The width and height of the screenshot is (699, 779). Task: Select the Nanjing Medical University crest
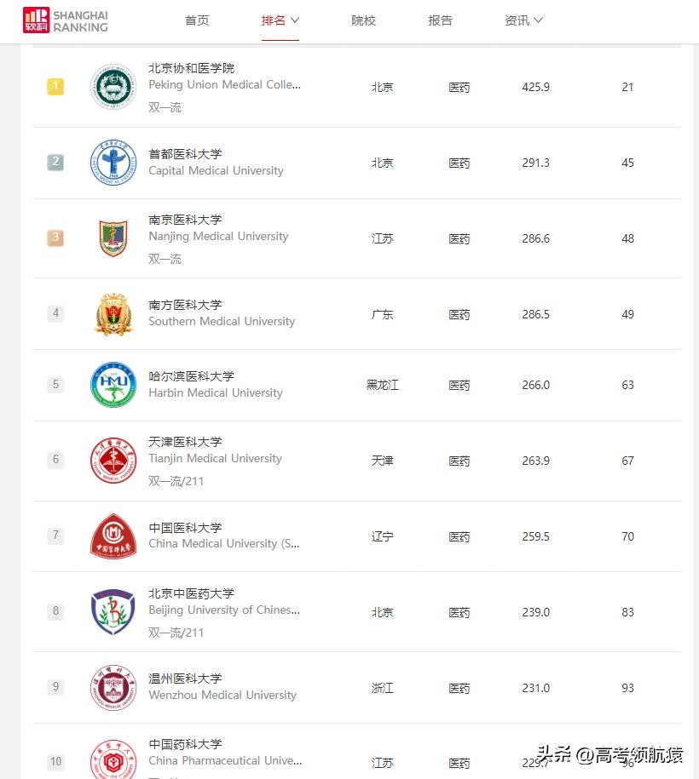[x=113, y=238]
